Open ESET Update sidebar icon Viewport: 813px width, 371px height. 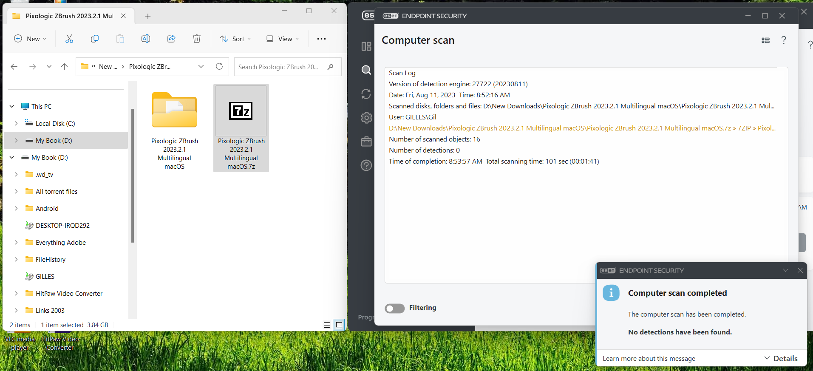(x=366, y=94)
